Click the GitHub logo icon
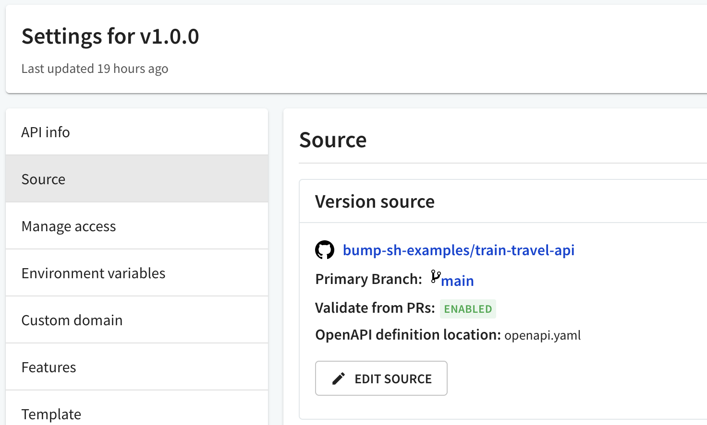The width and height of the screenshot is (707, 425). [x=325, y=250]
